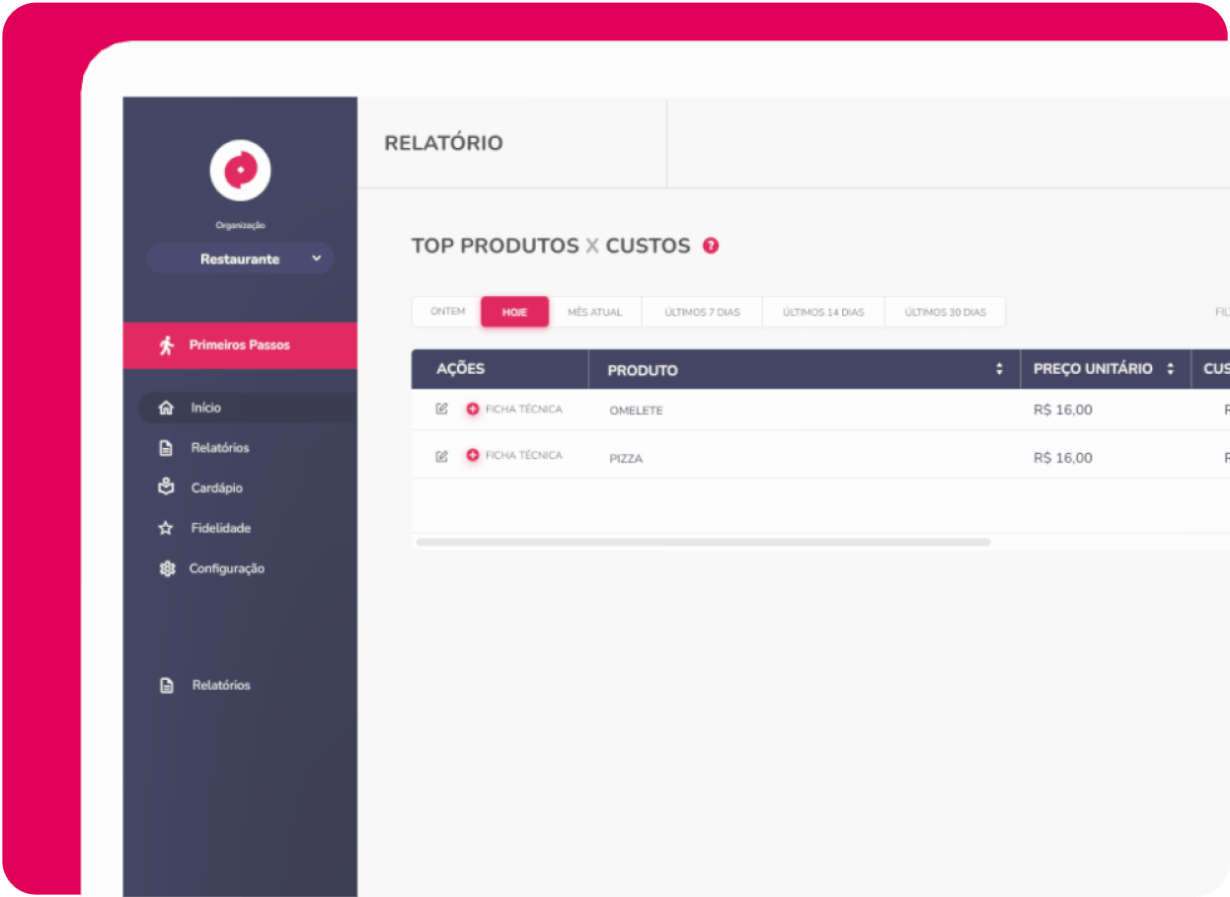Screen dimensions: 1230x897
Task: Click the plus icon for Omelete ficha técnica
Action: pyautogui.click(x=473, y=409)
